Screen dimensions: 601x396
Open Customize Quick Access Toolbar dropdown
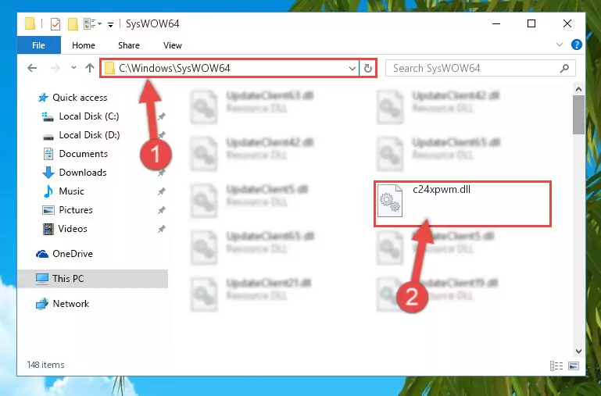click(110, 25)
